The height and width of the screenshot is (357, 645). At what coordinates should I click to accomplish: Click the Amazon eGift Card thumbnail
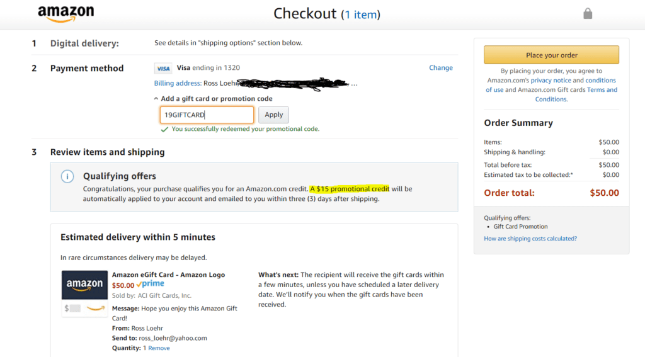[x=84, y=293]
